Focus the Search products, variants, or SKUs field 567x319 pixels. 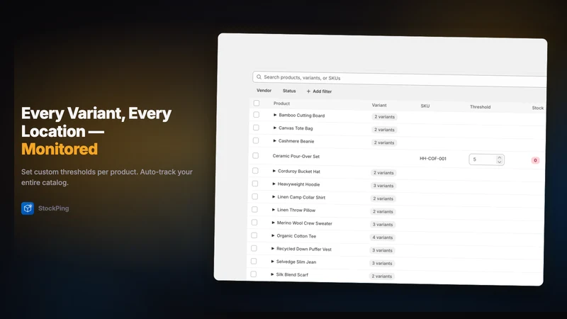(x=399, y=79)
